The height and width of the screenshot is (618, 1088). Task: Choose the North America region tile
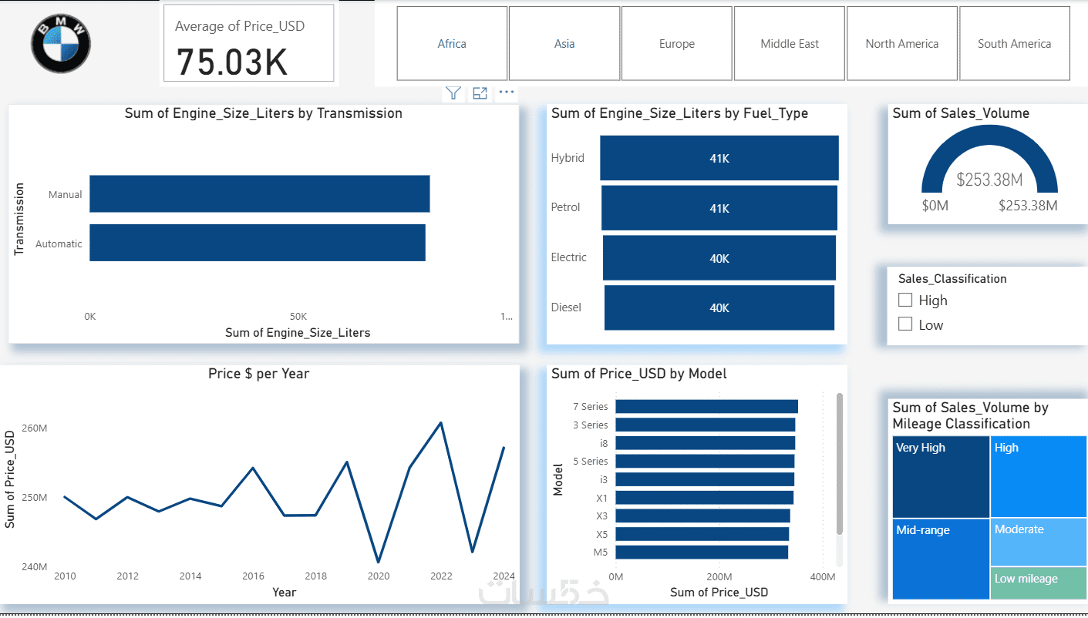click(x=902, y=44)
